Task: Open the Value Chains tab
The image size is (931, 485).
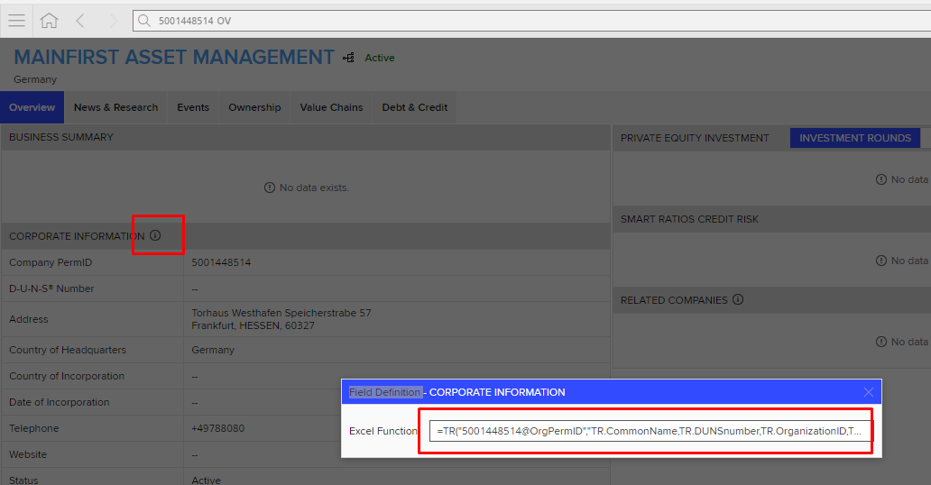Action: coord(331,107)
